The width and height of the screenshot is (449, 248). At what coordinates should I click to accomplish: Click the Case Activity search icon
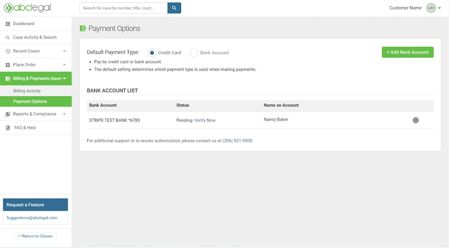click(8, 37)
